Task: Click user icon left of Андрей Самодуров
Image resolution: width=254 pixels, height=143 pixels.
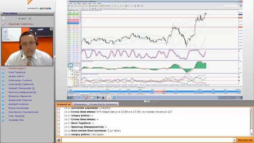Action: coord(3,88)
